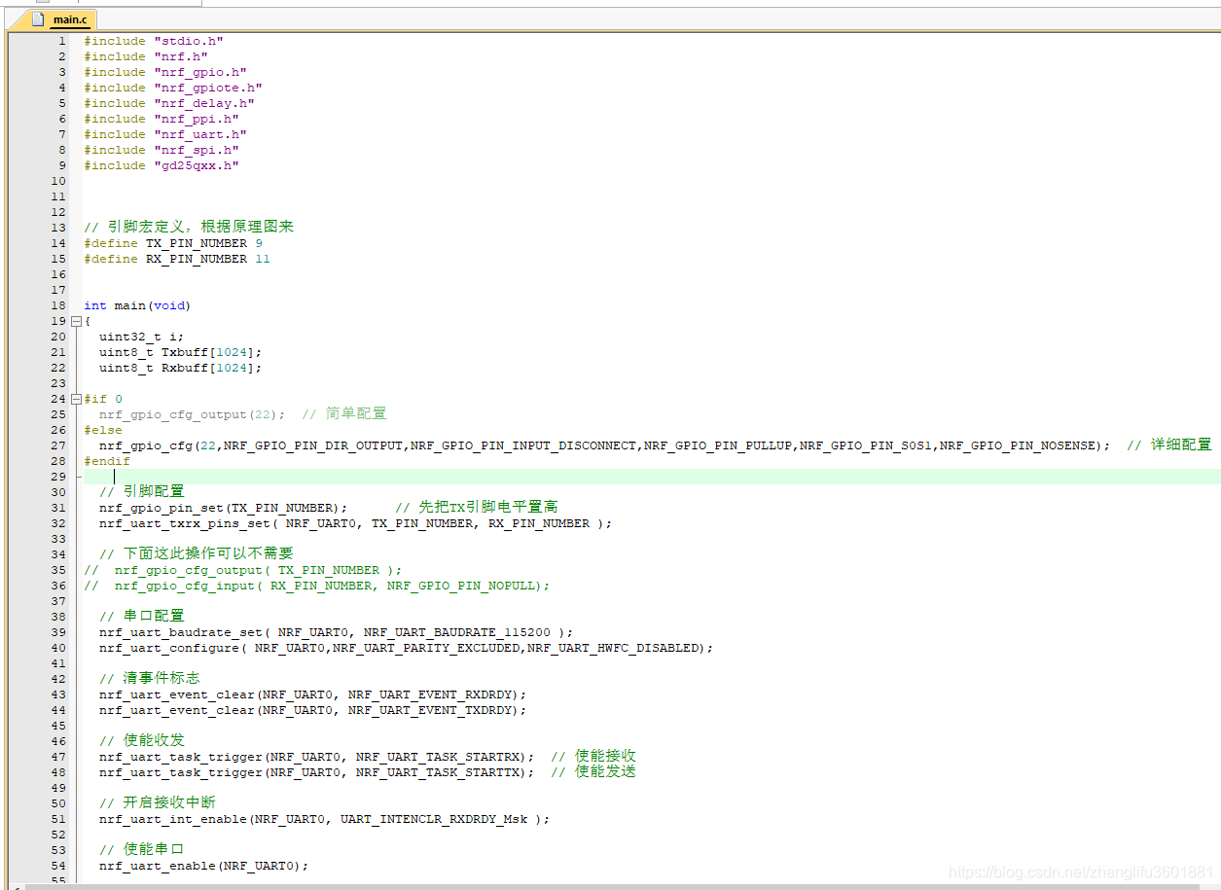Collapse the main function fold marker at line 19
This screenshot has height=890, width=1221.
tap(76, 321)
